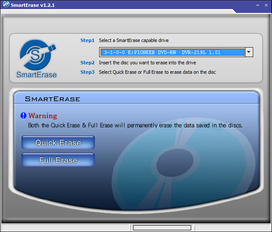
Task: Select the PIONEER DVD-RW DVR-219L drive entry
Action: [172, 52]
